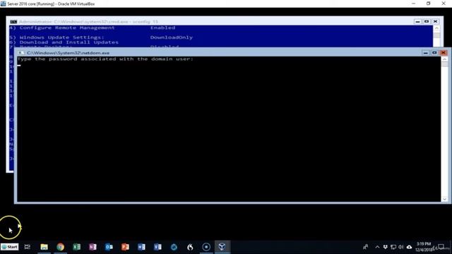Expand the hidden tray icons chevron
Screen dimensions: 452x254
[x=377, y=247]
